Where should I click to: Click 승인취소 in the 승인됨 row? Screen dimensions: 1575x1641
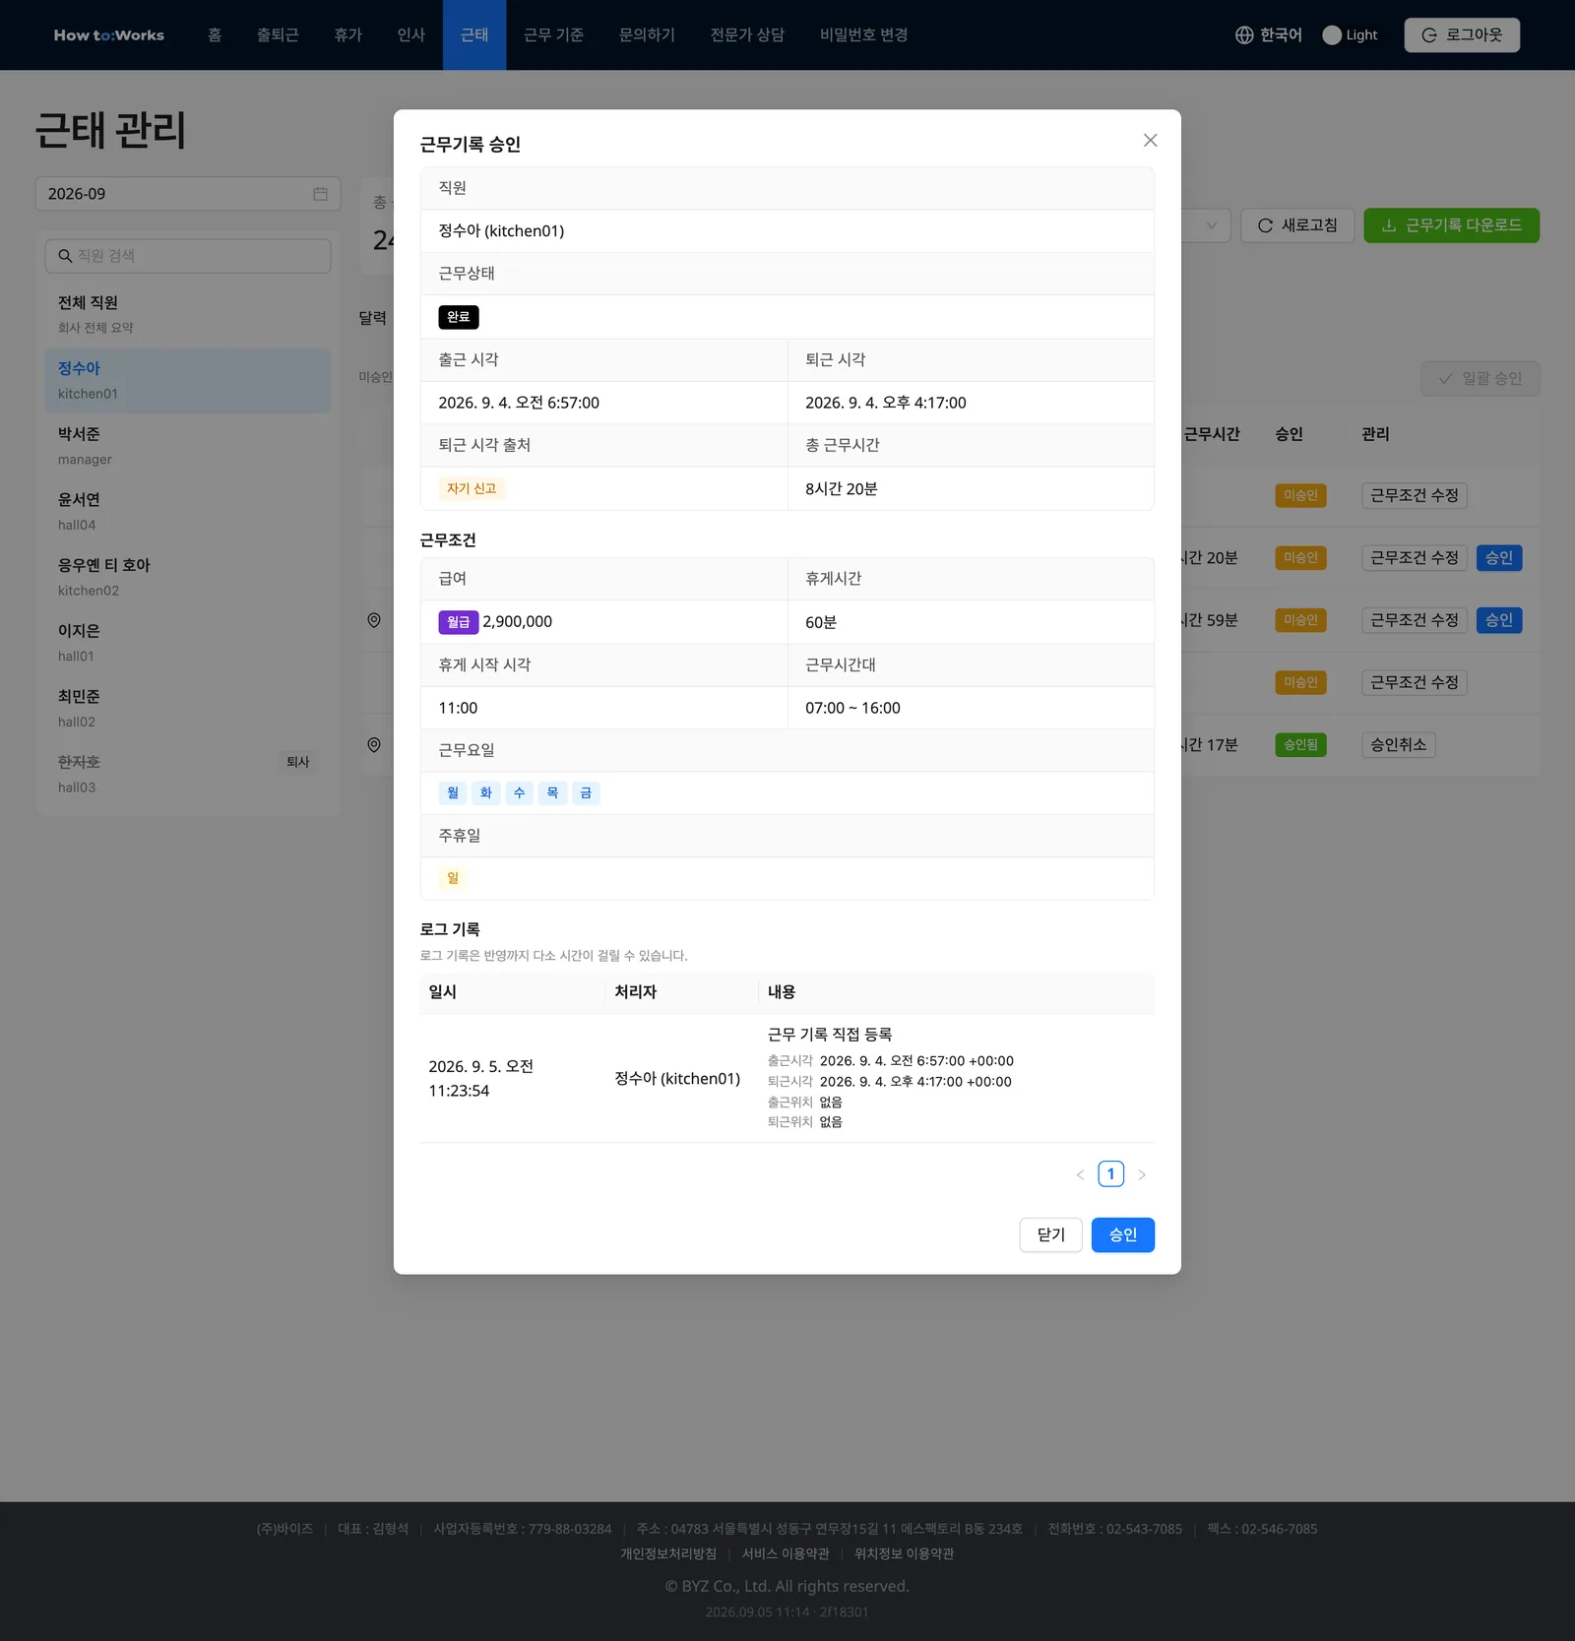(1399, 745)
